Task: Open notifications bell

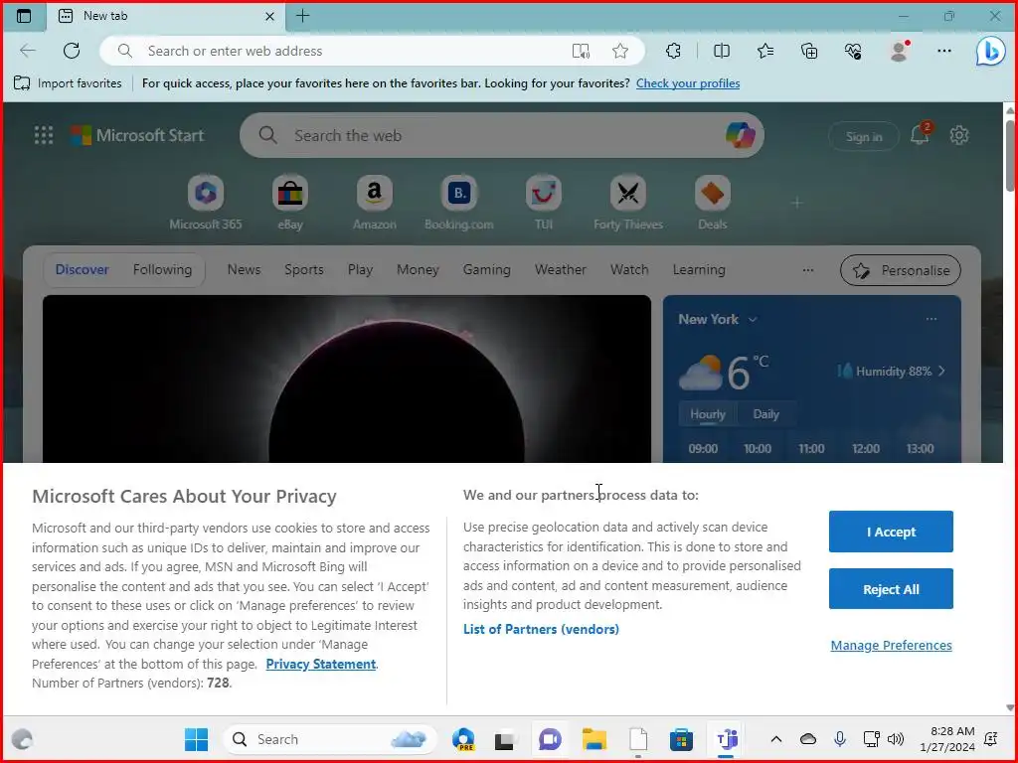Action: coord(920,134)
